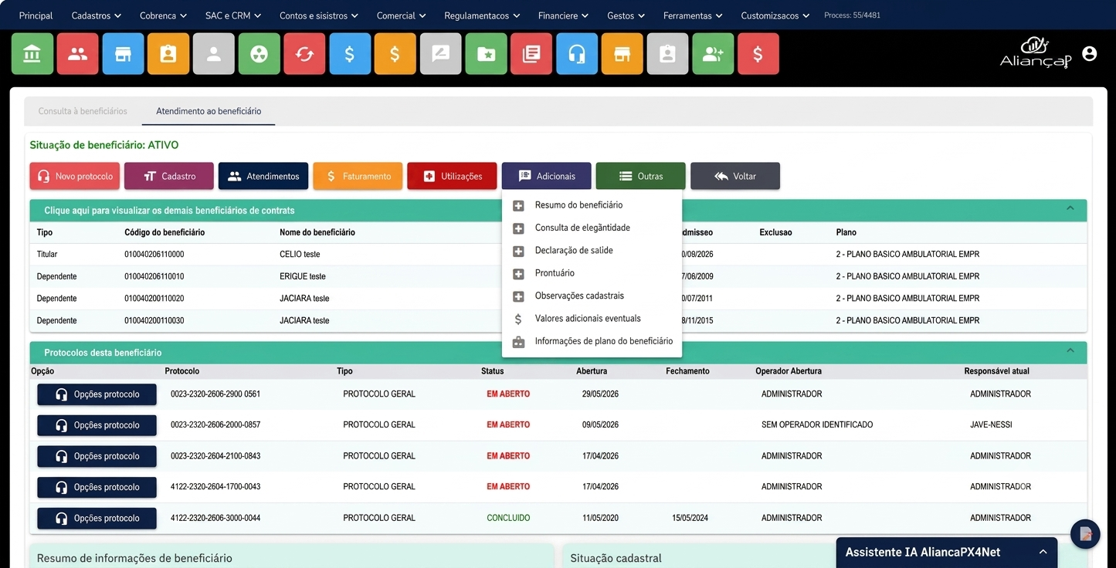
Task: Click the red dollar sign icon
Action: [758, 54]
